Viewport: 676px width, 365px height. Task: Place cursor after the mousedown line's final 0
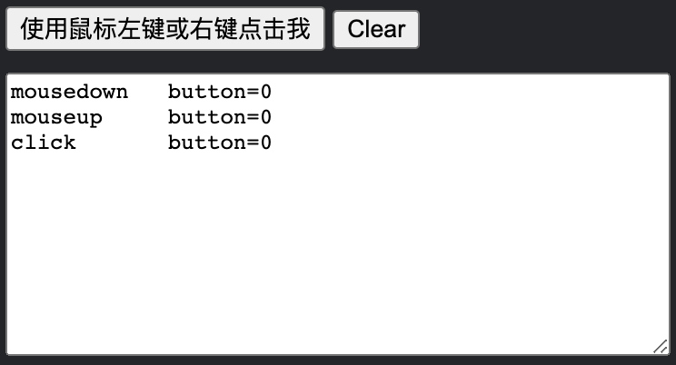[x=273, y=92]
